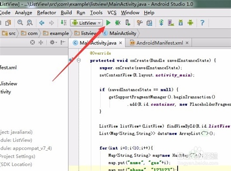Navigate back with the left arrow
The height and width of the screenshot is (171, 231).
[x=42, y=23]
